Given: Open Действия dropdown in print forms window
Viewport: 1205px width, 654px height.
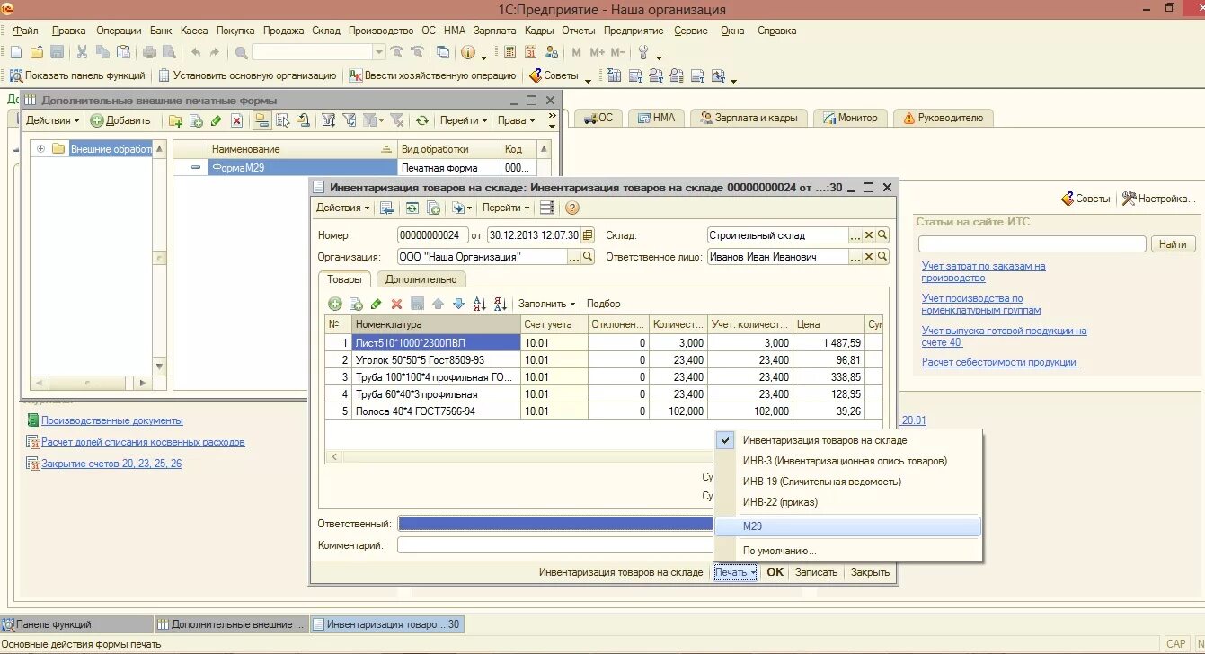Looking at the screenshot, I should (52, 120).
